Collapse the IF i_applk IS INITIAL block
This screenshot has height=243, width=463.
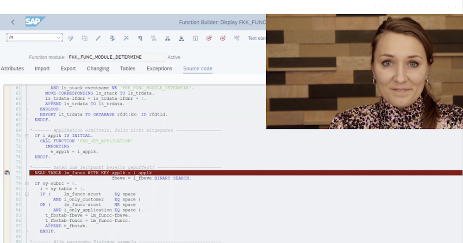coord(27,136)
